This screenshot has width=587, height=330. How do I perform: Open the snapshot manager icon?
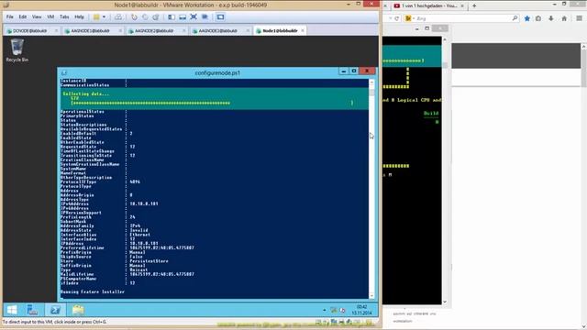(156, 16)
